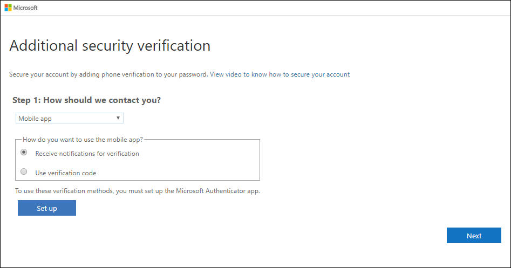
Task: Click the 'secure your account' end of the video link
Action: [320, 74]
